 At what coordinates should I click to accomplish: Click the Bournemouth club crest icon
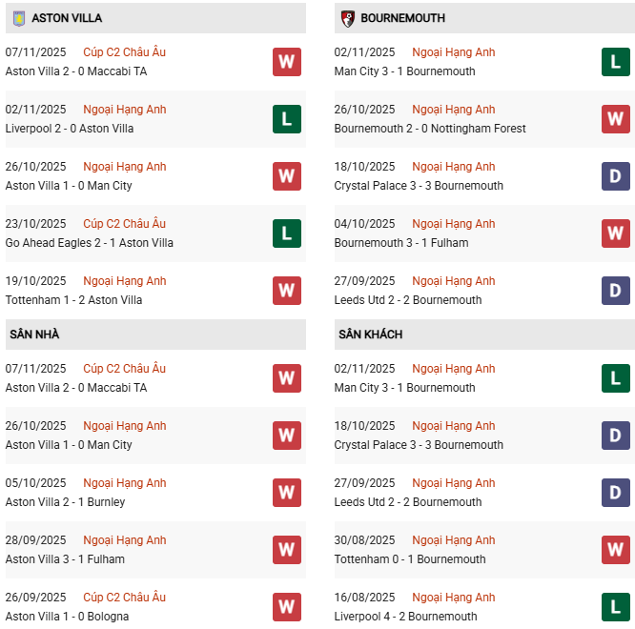[x=348, y=18]
